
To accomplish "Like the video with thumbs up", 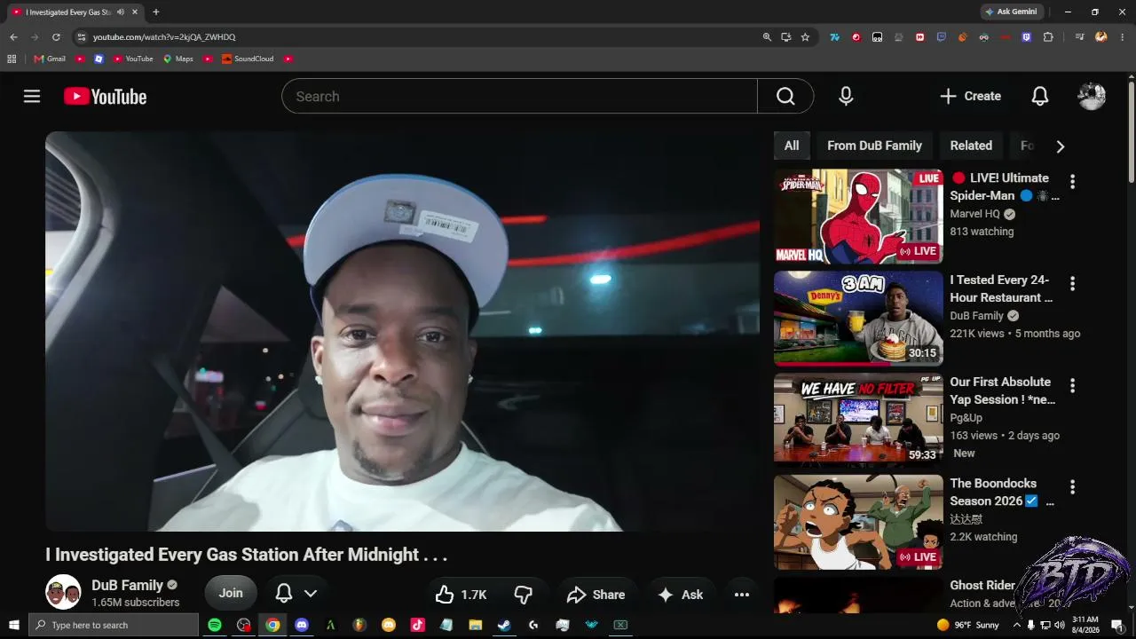I will (x=461, y=595).
